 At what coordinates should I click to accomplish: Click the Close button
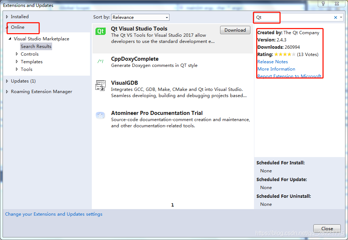(x=327, y=228)
